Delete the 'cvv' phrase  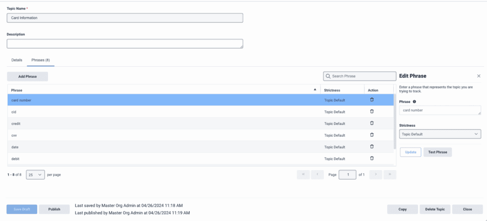pyautogui.click(x=372, y=135)
